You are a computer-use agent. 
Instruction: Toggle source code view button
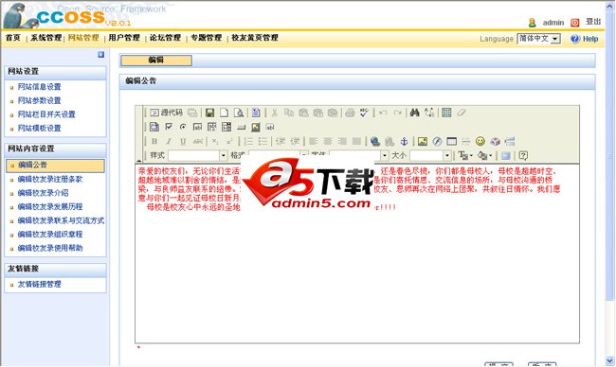point(166,113)
